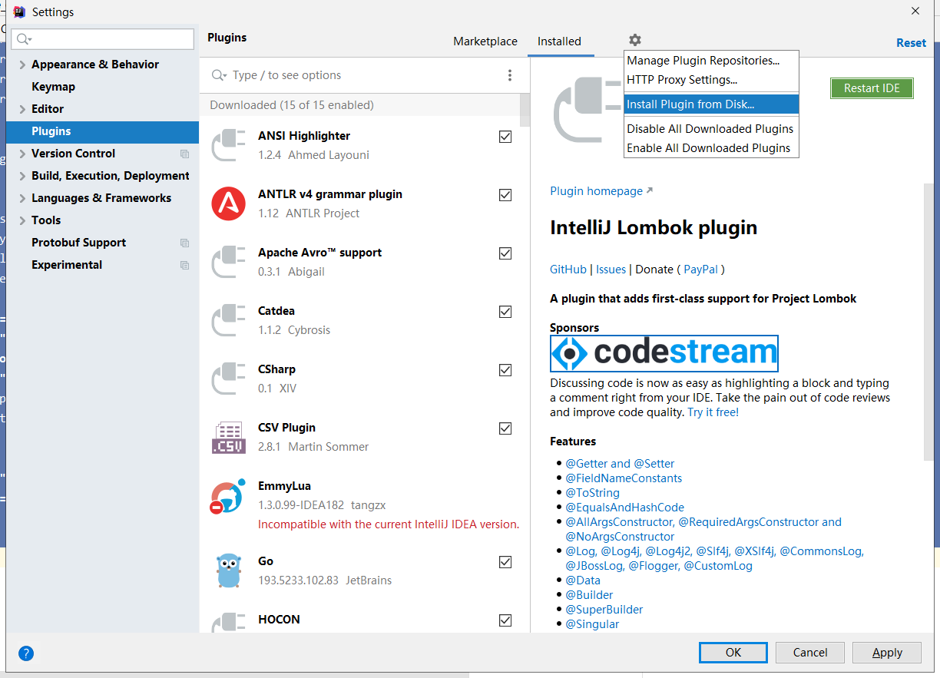Expand the Tools settings node
Viewport: 940px width, 678px height.
point(22,220)
